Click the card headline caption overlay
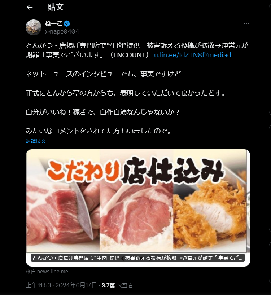This screenshot has height=295, width=271. pos(138,258)
